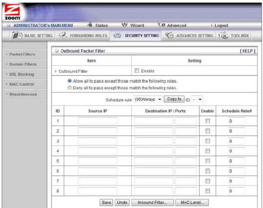Open URL Blocking in sidebar
The height and width of the screenshot is (208, 263).
(22, 74)
